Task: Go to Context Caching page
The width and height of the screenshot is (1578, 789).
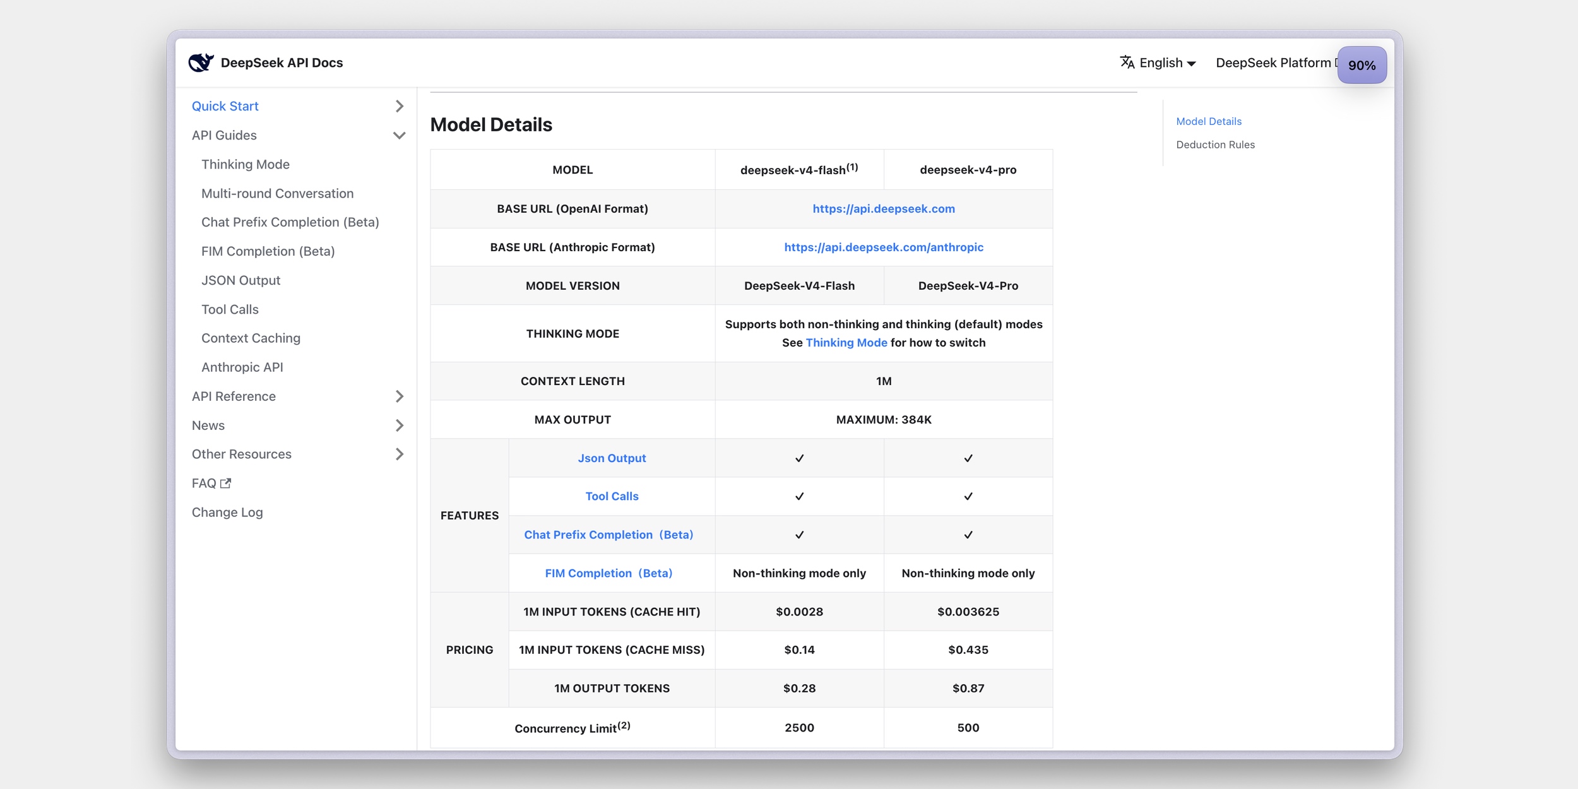Action: 251,338
